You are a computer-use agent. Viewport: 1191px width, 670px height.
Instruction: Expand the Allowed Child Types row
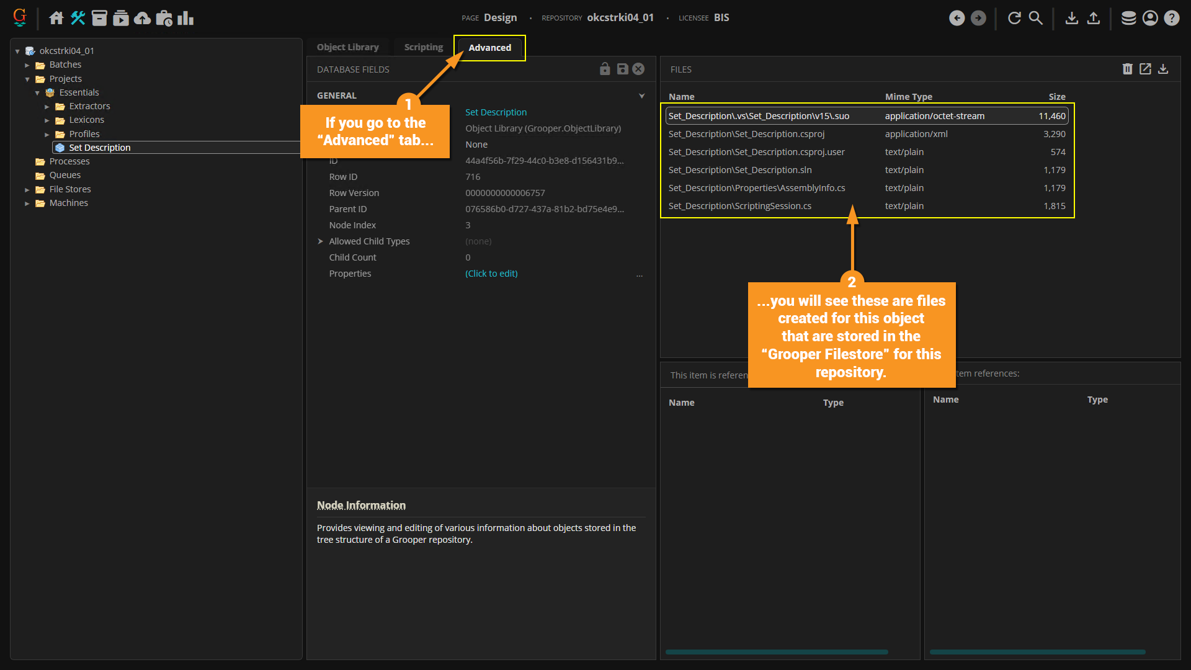(321, 241)
